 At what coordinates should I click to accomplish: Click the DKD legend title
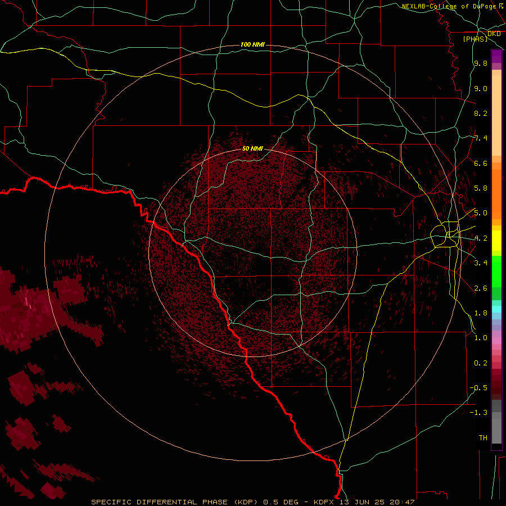click(x=494, y=34)
